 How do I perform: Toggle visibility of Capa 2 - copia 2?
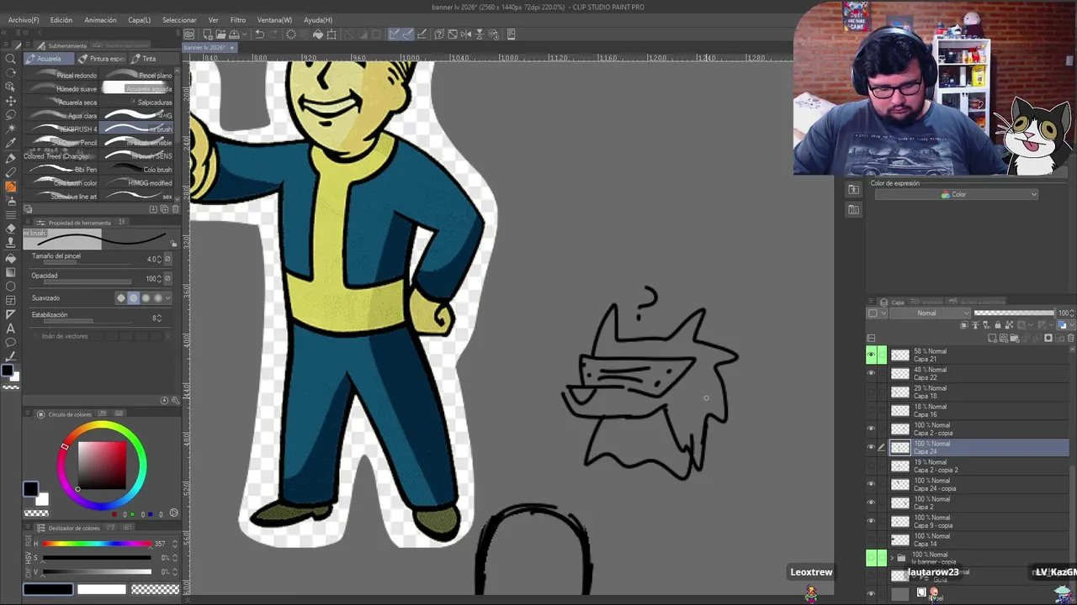tap(871, 466)
